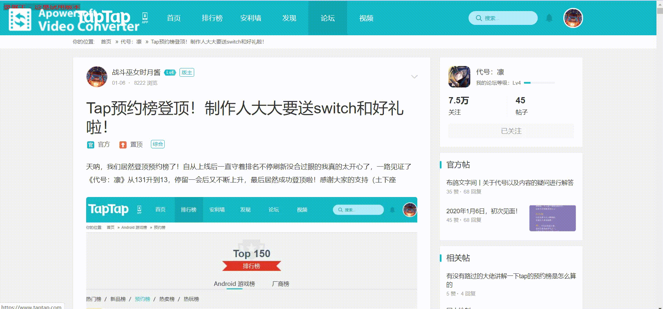
Task: Select the 综合 category tag
Action: (x=158, y=144)
